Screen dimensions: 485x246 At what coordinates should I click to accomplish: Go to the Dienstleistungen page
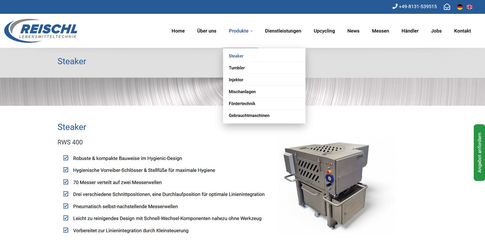click(283, 31)
